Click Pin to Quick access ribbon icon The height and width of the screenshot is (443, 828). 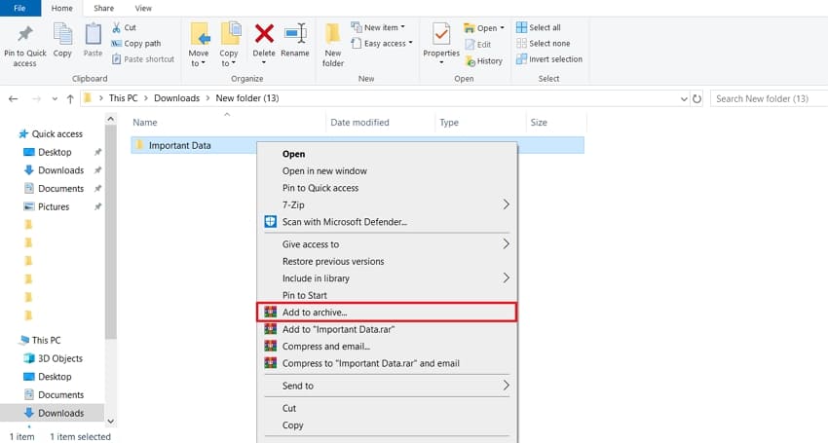(x=24, y=35)
